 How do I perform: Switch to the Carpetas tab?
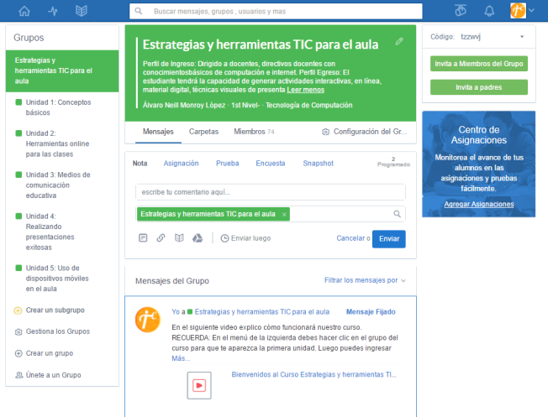click(x=203, y=132)
